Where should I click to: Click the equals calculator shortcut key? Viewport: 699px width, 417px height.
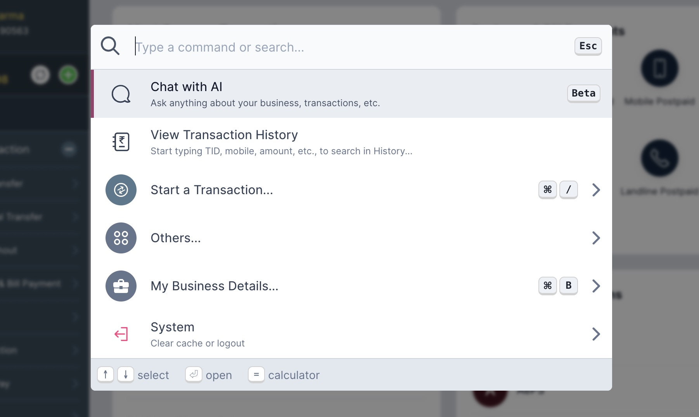pyautogui.click(x=256, y=375)
